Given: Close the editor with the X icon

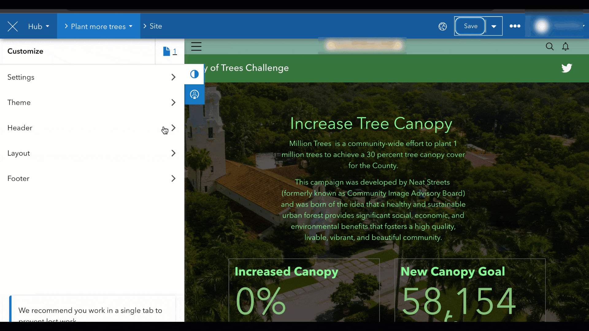Looking at the screenshot, I should point(13,26).
